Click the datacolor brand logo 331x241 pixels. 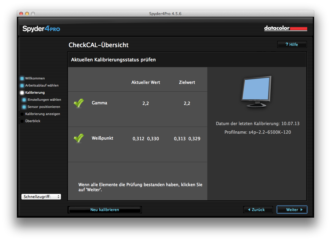tap(285, 28)
